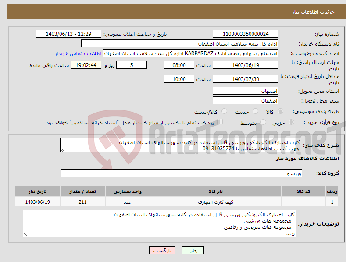Viewport: 346px width, 262px height.
Task: Click the remaining days field showing 5
Action: point(132,65)
